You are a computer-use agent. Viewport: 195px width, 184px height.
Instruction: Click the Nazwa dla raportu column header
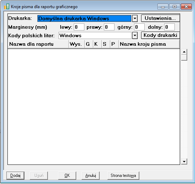[38, 44]
